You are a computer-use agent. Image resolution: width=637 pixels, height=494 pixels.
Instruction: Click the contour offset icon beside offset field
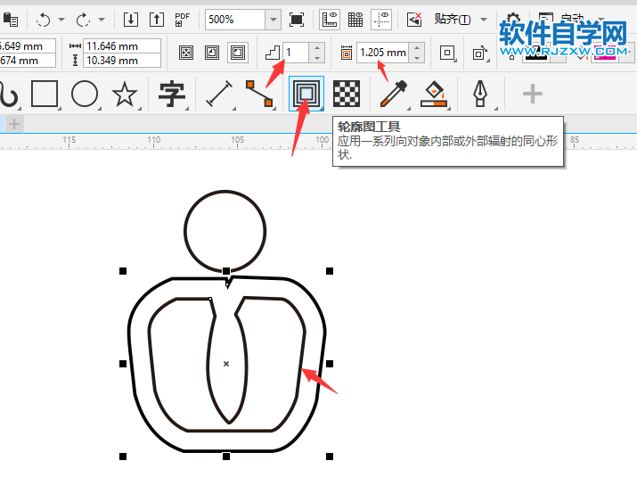point(347,53)
